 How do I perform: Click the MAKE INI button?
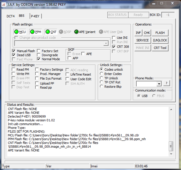[x=142, y=48]
